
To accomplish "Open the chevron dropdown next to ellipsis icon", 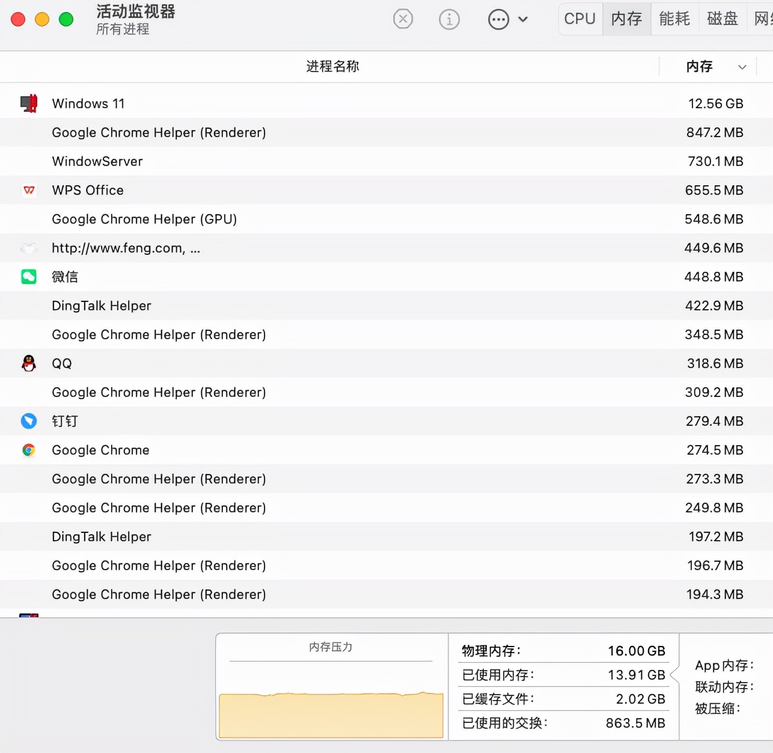I will pyautogui.click(x=522, y=19).
